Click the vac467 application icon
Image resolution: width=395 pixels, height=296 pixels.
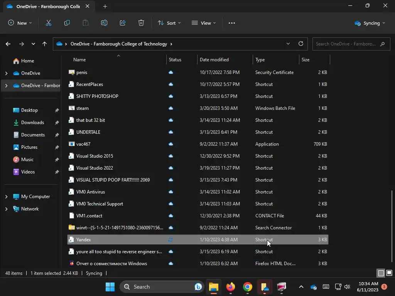71,144
